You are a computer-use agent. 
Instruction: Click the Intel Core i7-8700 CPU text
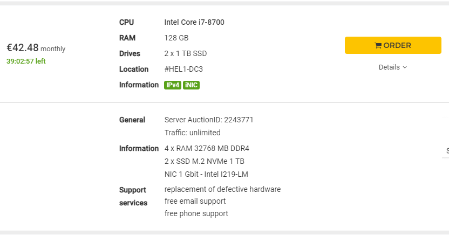[x=194, y=22]
